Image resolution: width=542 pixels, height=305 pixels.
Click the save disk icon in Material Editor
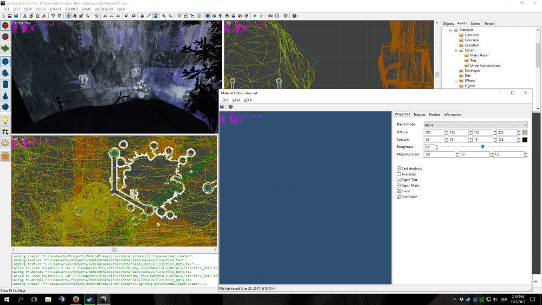(x=222, y=107)
